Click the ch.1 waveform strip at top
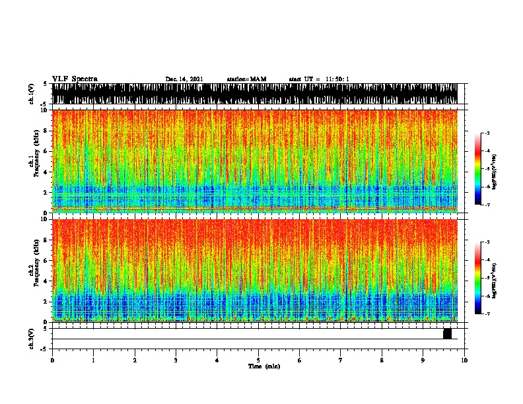The image size is (523, 404). click(x=254, y=94)
